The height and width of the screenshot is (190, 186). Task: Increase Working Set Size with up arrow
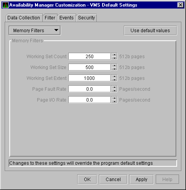114,66
